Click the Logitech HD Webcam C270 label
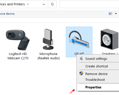Screen dimensions: 119x95 click(x=18, y=56)
